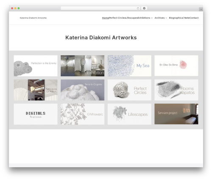Open Perfection is the Enemy thumbnail
This screenshot has width=212, height=180.
(x=36, y=66)
